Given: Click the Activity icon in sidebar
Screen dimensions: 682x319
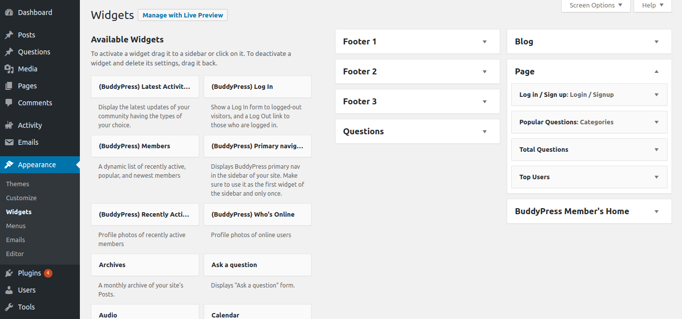Looking at the screenshot, I should click(x=9, y=125).
